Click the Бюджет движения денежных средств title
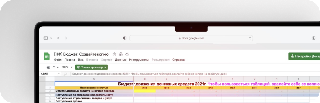 pyautogui.click(x=162, y=84)
